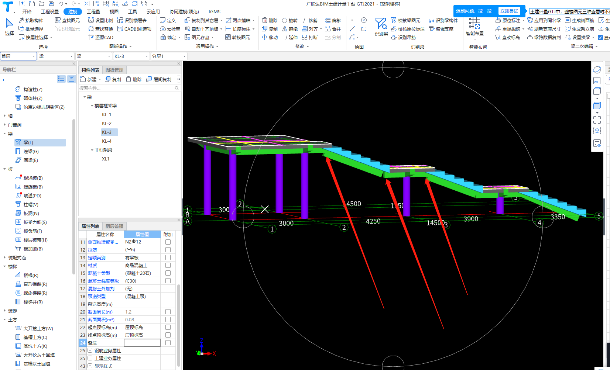This screenshot has width=610, height=370.
Task: Click 校核梁图元 check beam elements
Action: click(405, 20)
